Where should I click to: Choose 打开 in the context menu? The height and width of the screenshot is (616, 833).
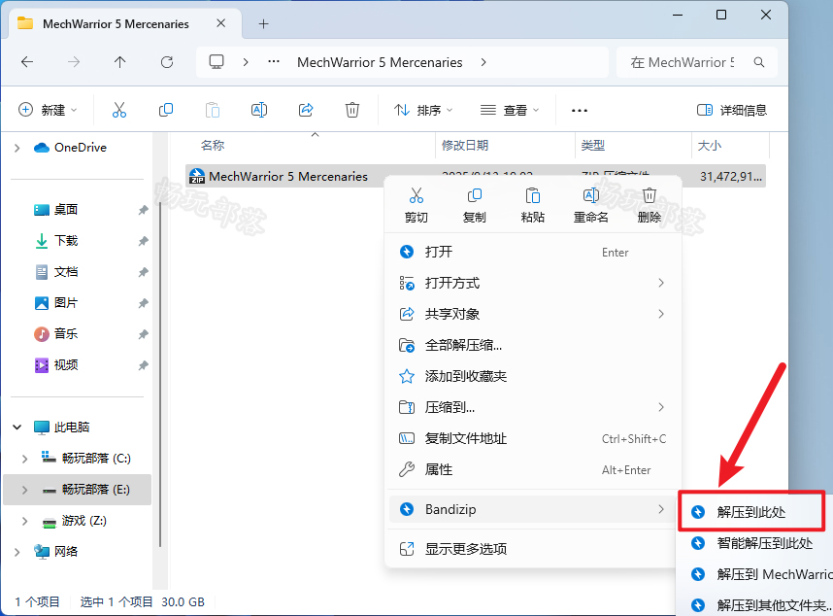pos(533,252)
